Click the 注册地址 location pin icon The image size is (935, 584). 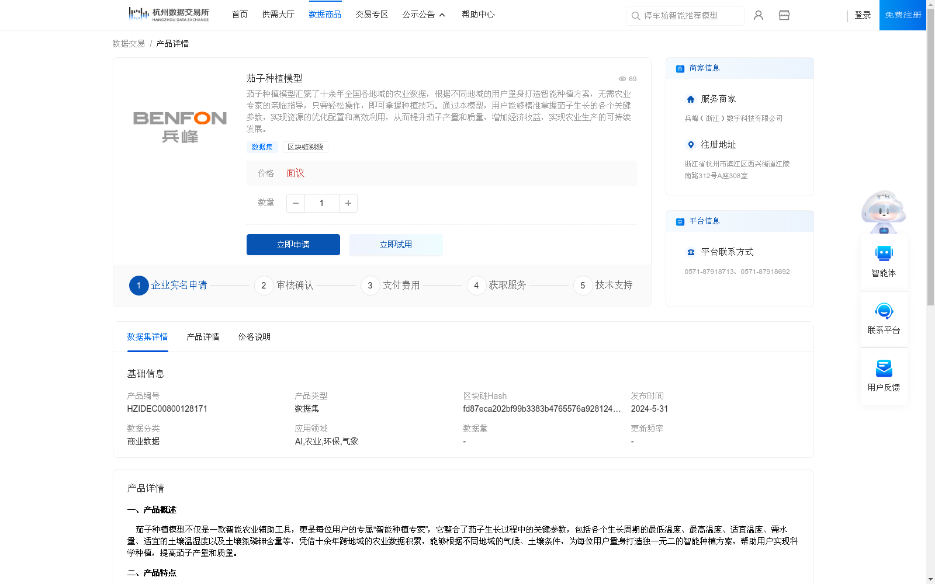691,145
